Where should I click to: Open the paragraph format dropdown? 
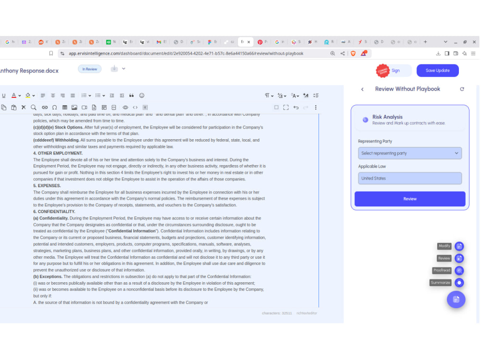(x=269, y=96)
